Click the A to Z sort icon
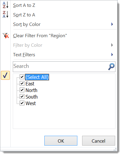The width and height of the screenshot is (122, 156). (5, 5)
